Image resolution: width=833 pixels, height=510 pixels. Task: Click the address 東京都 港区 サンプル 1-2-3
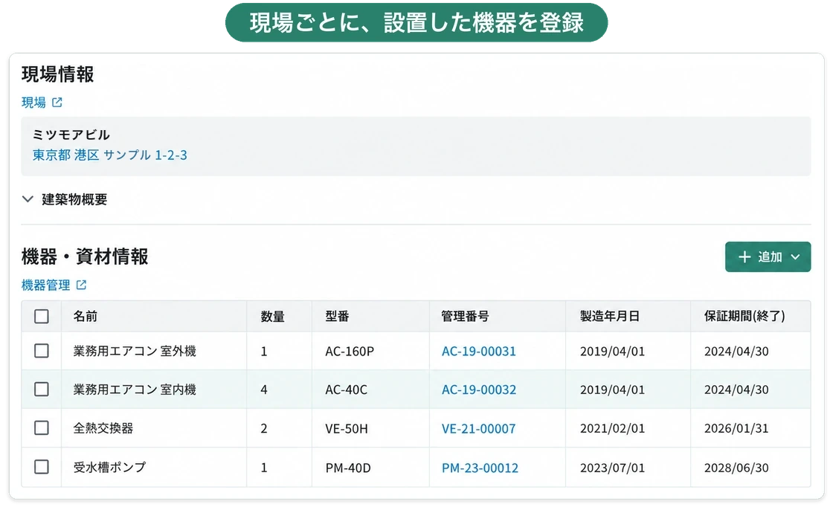point(110,155)
